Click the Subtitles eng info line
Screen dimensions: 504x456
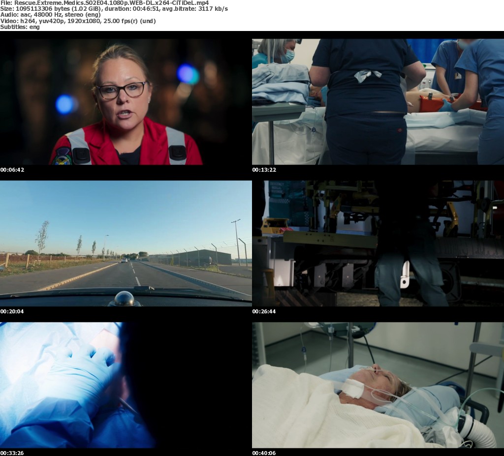(x=20, y=27)
